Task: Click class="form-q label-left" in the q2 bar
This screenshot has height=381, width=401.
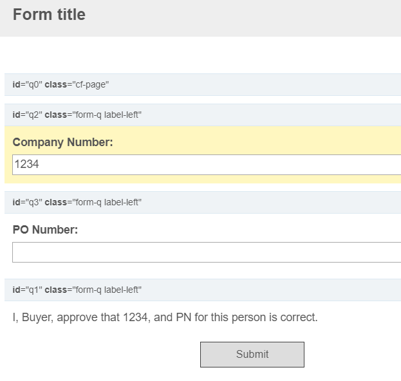Action: (x=93, y=115)
